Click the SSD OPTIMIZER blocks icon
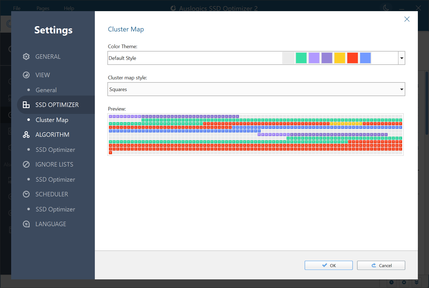 click(x=26, y=105)
